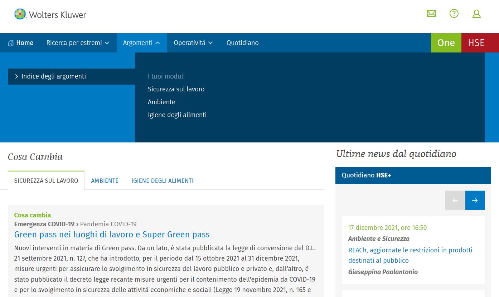Viewport: 499px width, 297px height.
Task: Select Indice degli argomenti
Action: [x=54, y=76]
